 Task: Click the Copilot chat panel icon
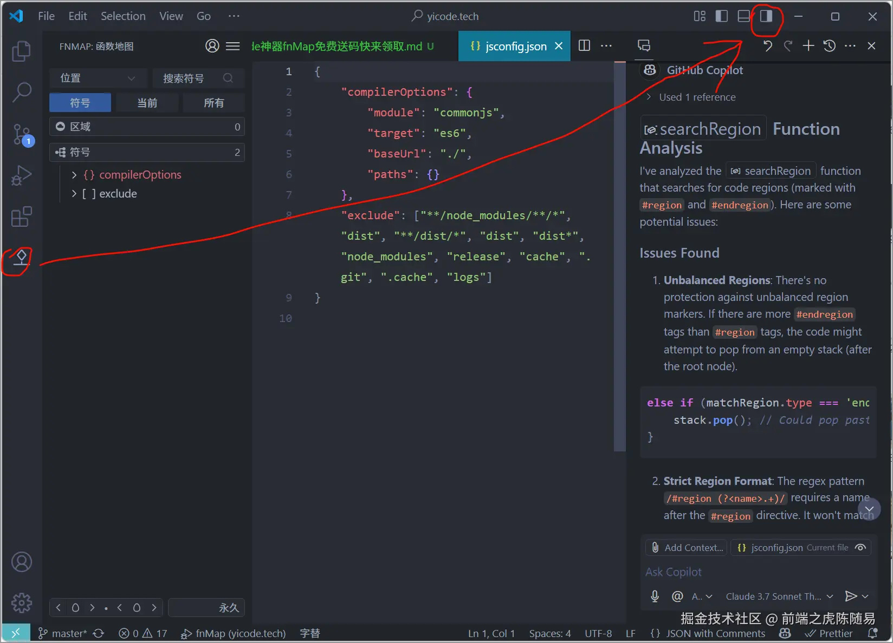[644, 46]
